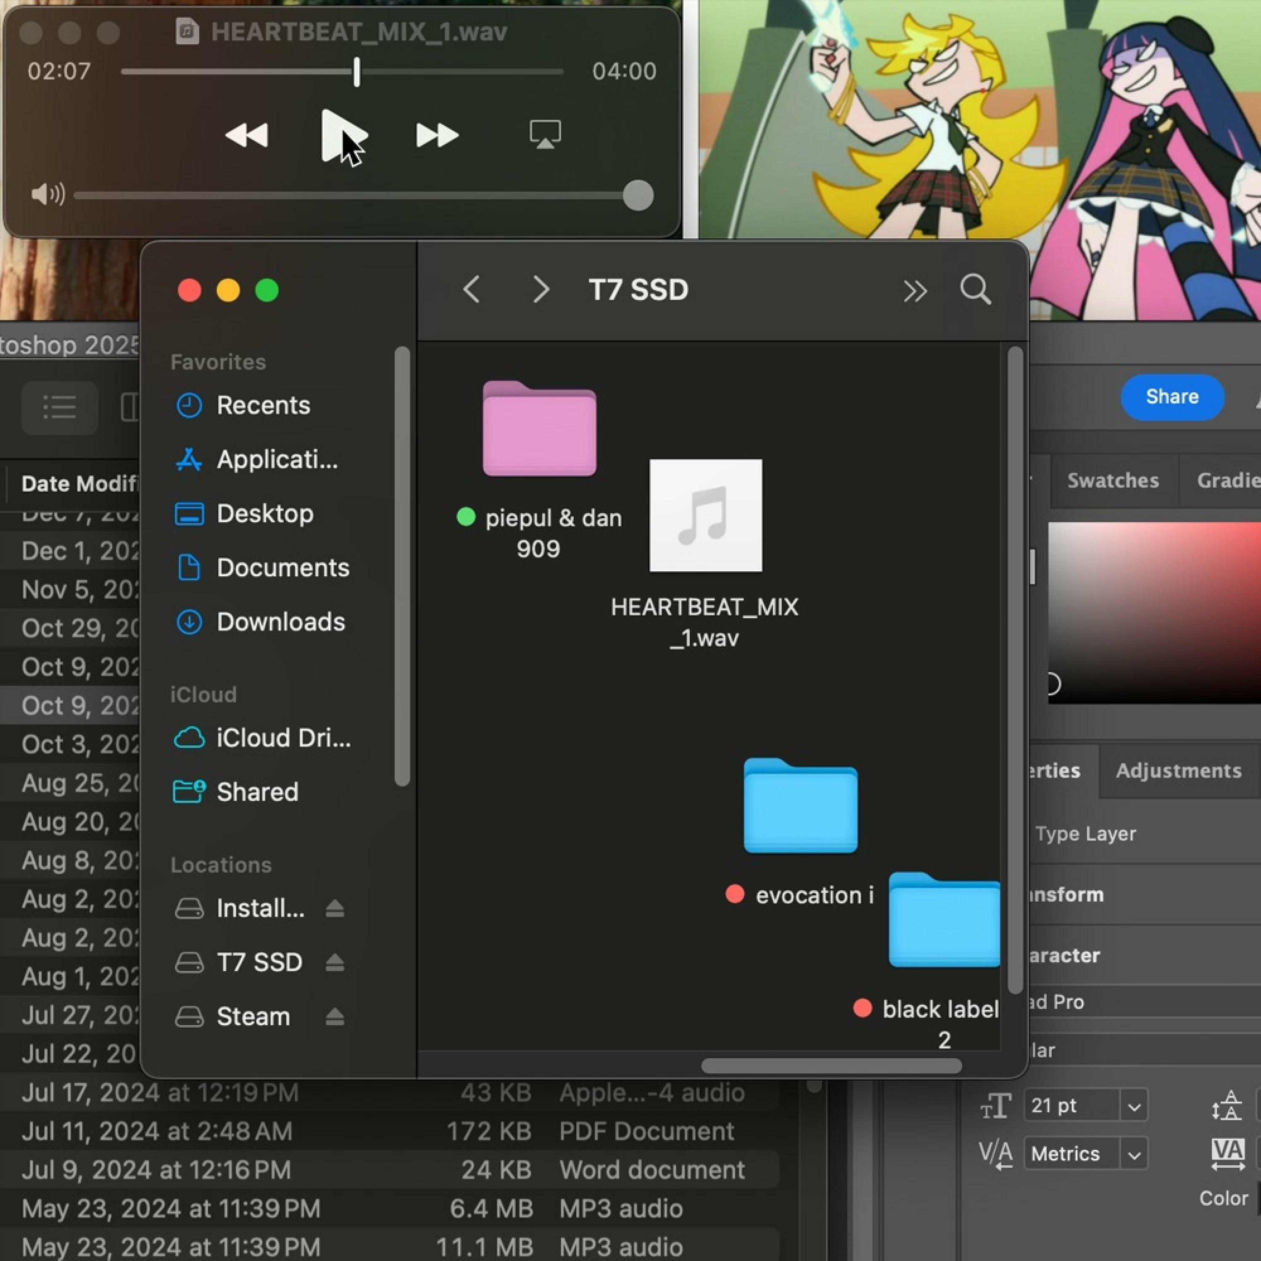Sort by the Date Modified column header

click(79, 484)
